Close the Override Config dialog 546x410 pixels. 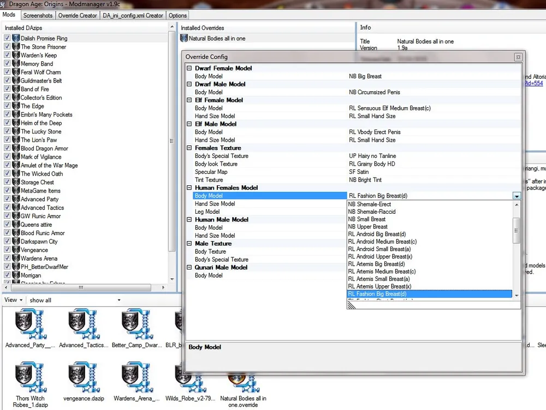(518, 57)
